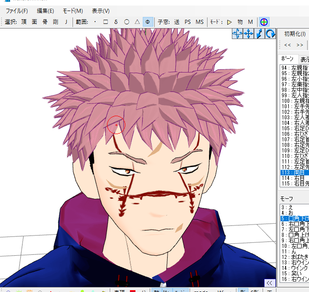
Task: Toggle physics mode 物
Action: 240,22
